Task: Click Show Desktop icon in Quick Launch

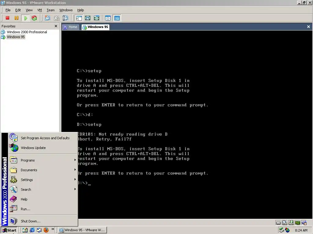Action: tap(39, 230)
